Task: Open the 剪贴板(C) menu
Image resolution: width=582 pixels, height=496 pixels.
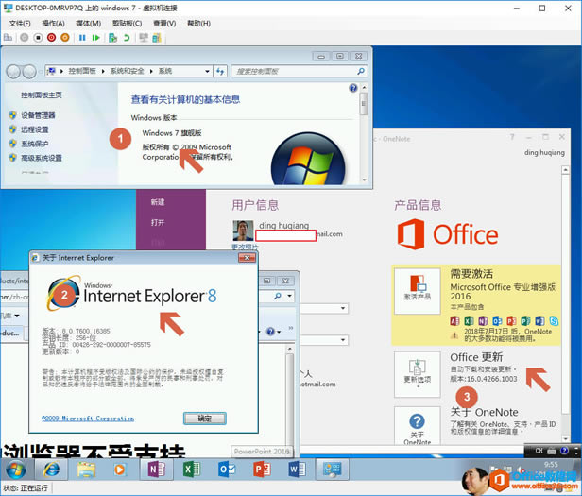Action: [127, 24]
